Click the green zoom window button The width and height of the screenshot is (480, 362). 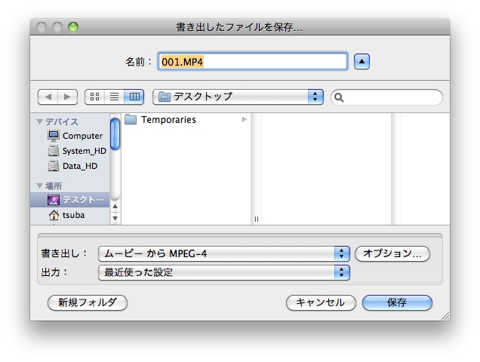pos(73,27)
